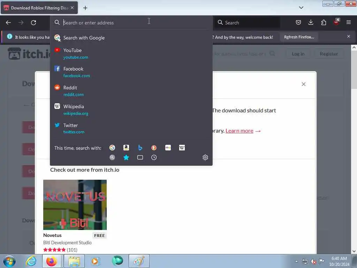Open the Pocket save icon
357x268 pixels.
(298, 22)
